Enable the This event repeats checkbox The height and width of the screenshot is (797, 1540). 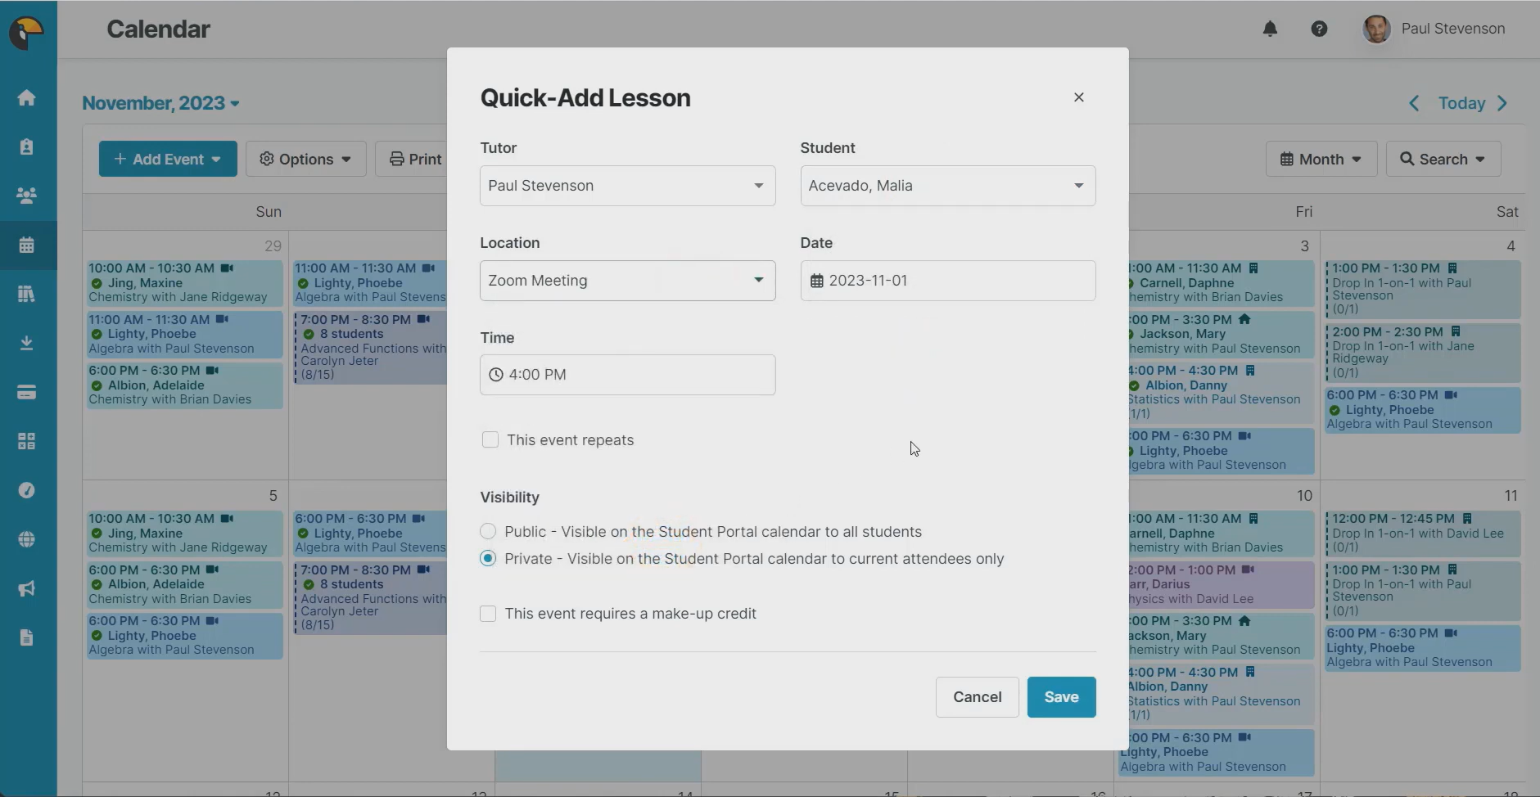(x=490, y=439)
